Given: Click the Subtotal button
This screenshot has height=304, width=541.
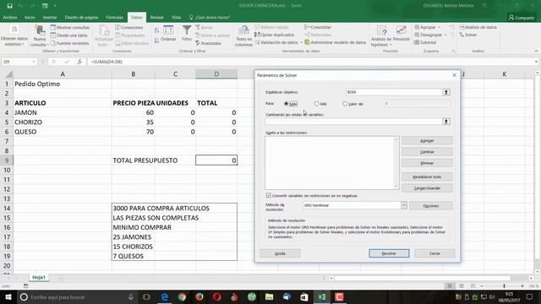Looking at the screenshot, I should click(425, 42).
